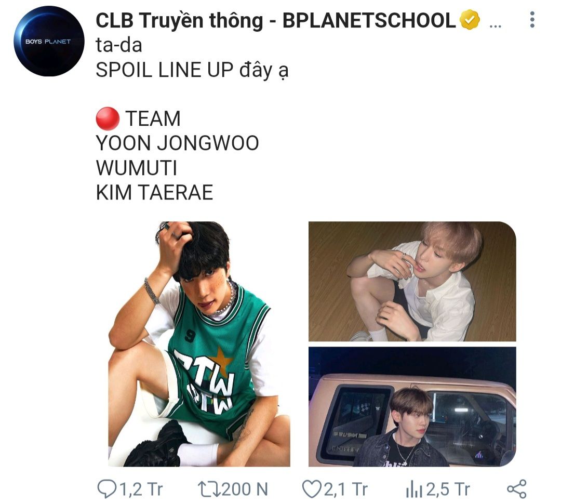Tap the gold verified badge
This screenshot has height=503, width=561.
[470, 20]
